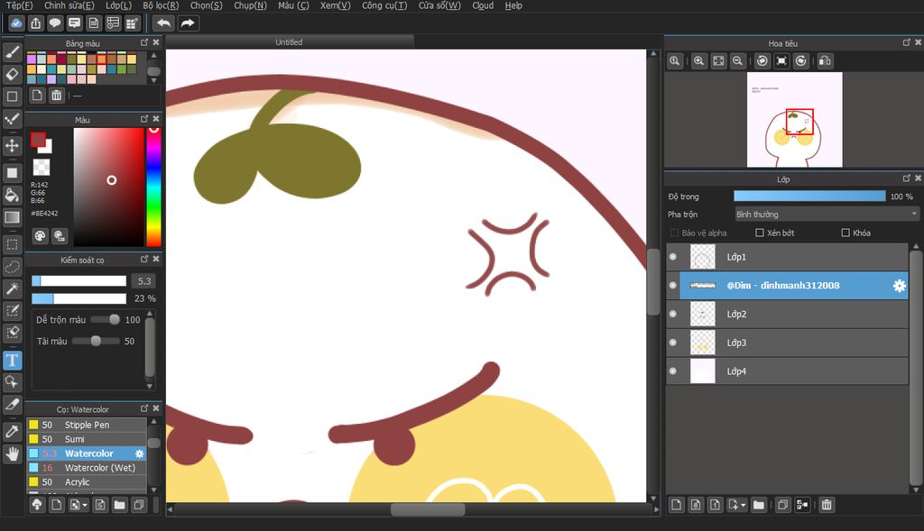Hide the Lớp4 layer
Viewport: 924px width, 531px height.
tap(673, 371)
